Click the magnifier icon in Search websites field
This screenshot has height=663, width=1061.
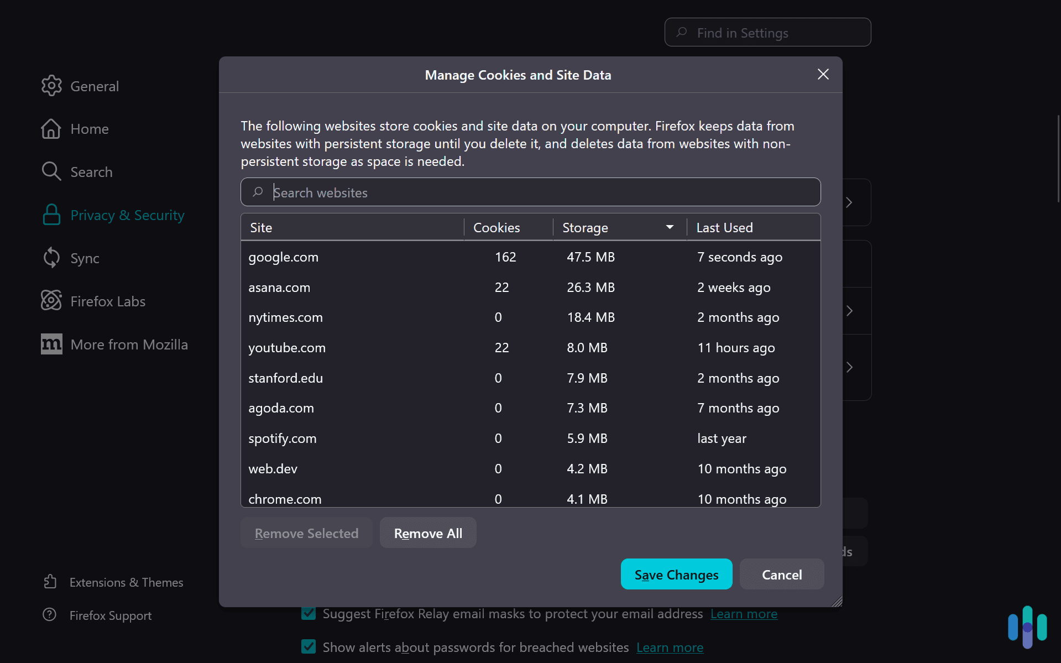258,192
